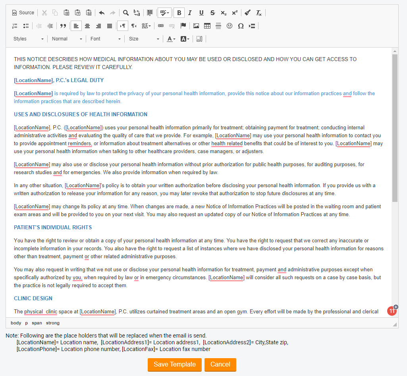
Task: Select the 'body' element path item
Action: click(x=16, y=323)
